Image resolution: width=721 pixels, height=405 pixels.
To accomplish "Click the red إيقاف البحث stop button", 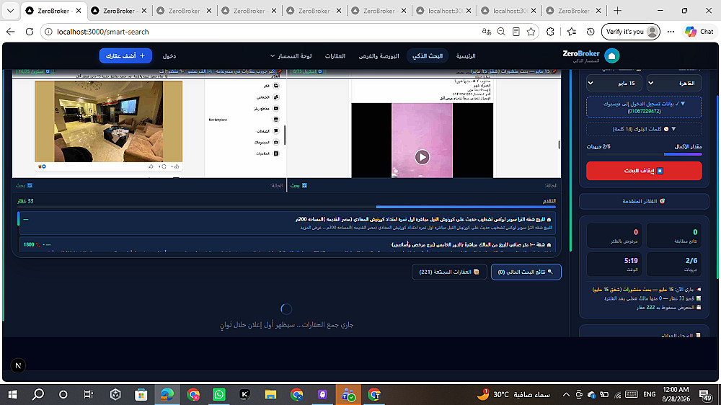I will 644,171.
